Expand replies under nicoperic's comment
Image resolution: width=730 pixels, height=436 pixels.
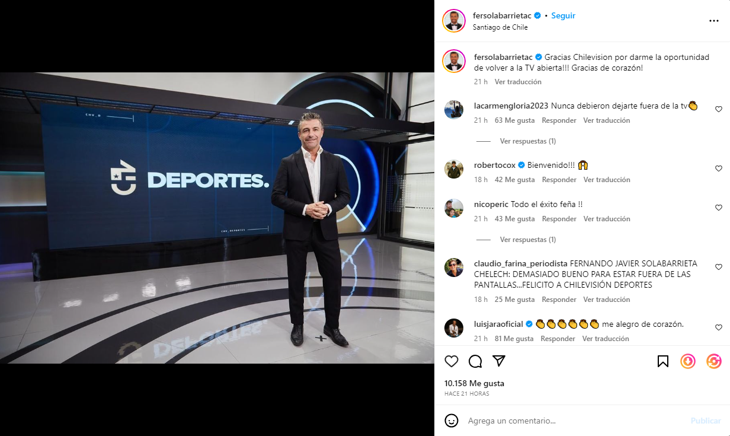[527, 240]
